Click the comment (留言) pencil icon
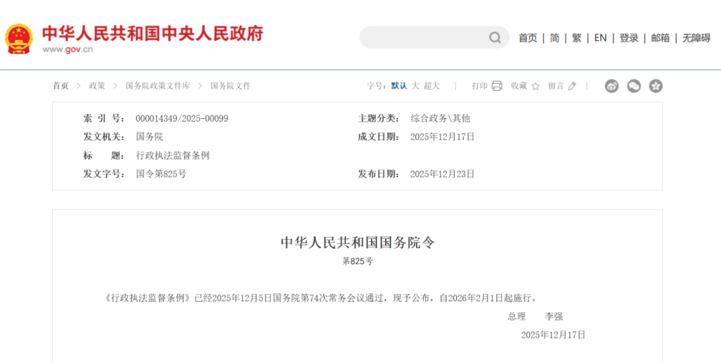The image size is (721, 362). 572,86
